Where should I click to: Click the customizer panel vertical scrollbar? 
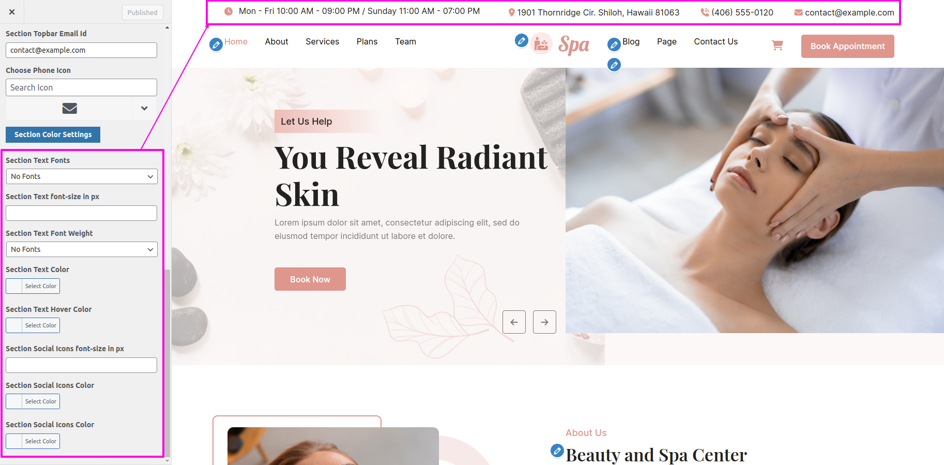[x=167, y=362]
